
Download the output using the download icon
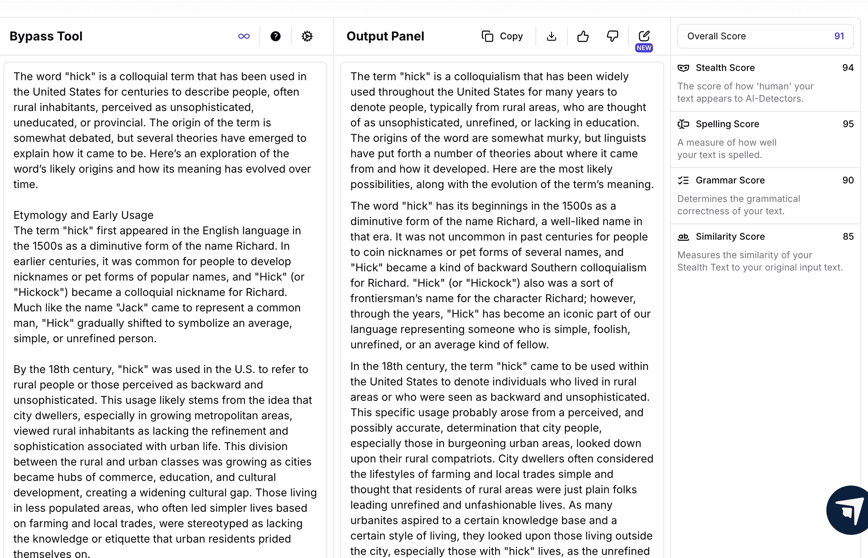click(551, 36)
